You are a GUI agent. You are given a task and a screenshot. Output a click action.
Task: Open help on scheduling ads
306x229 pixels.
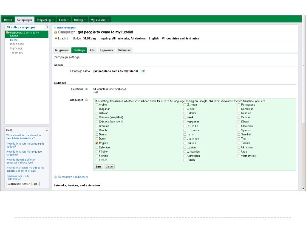click(25, 169)
